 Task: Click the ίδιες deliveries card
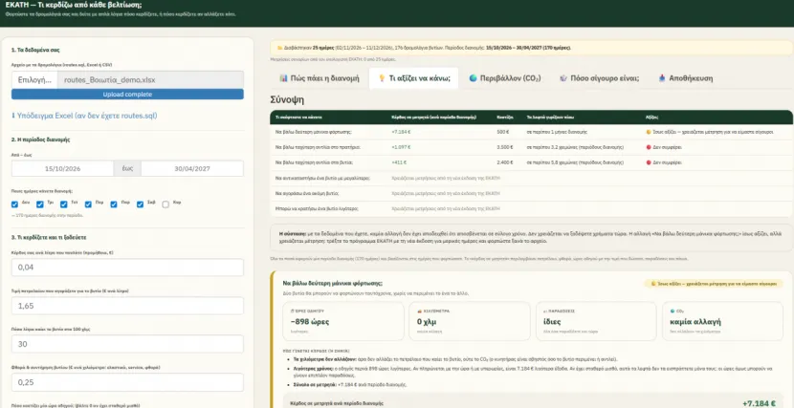point(596,321)
